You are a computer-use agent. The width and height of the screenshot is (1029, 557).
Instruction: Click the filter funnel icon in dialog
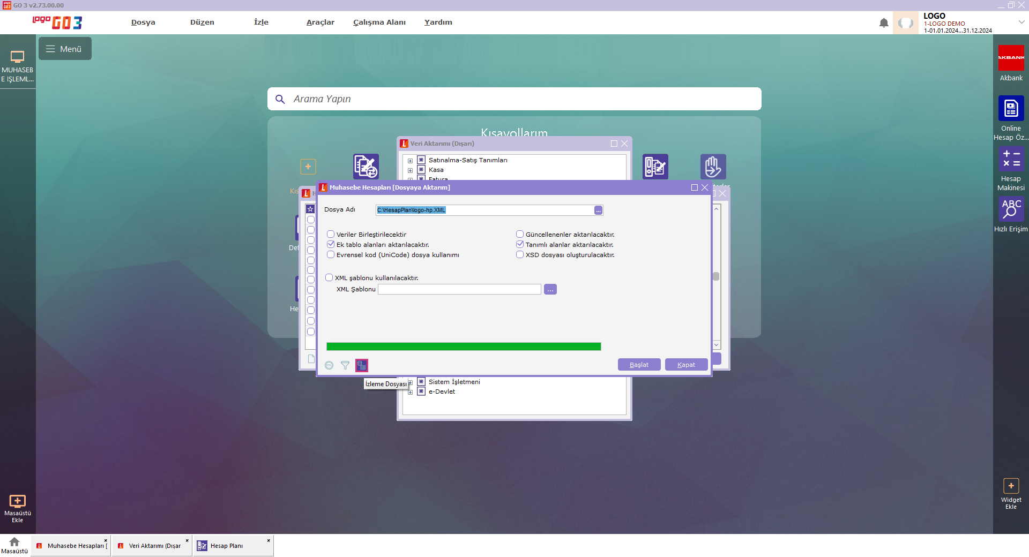(345, 365)
